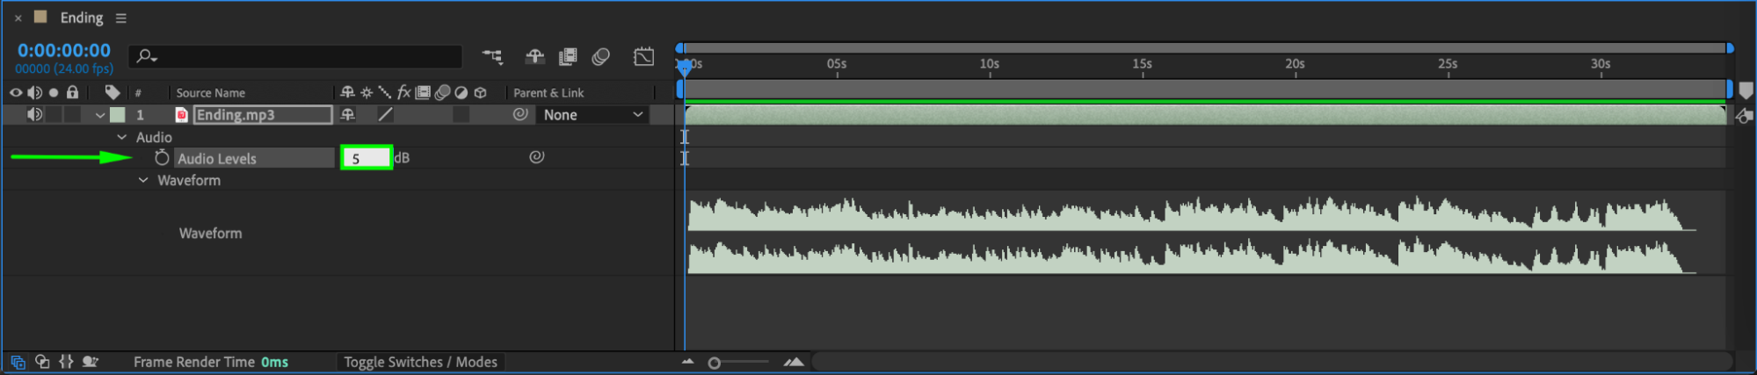The height and width of the screenshot is (375, 1757).
Task: Click the Motion Blur column header icon
Action: [x=442, y=92]
